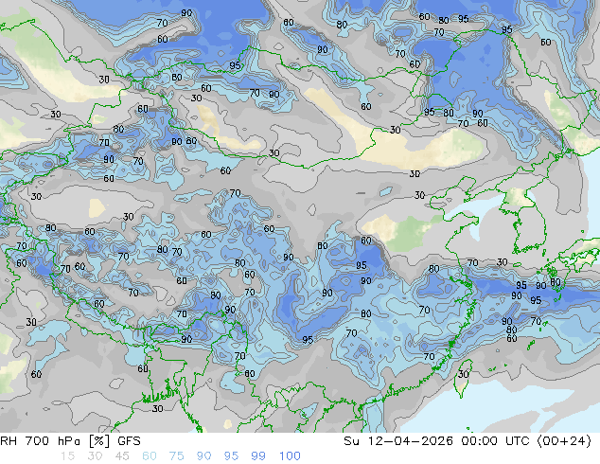Select the legend value 15

(x=67, y=456)
